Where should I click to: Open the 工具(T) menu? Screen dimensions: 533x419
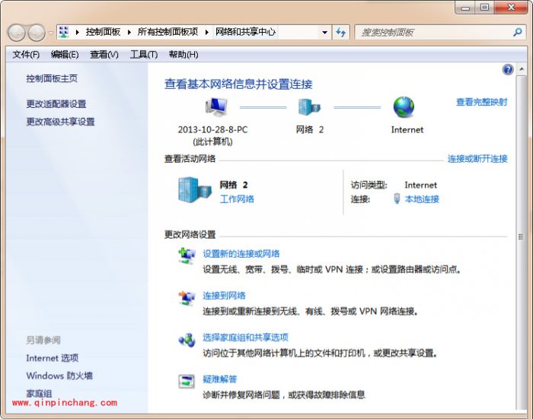[144, 54]
